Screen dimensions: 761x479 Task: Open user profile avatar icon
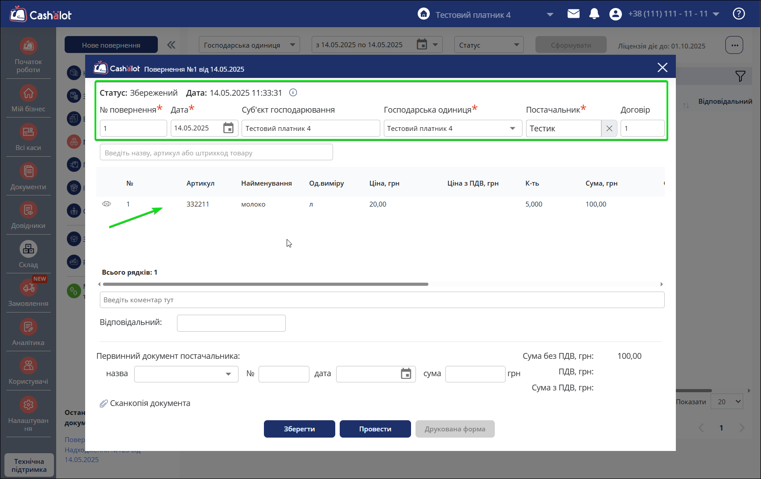tap(615, 14)
